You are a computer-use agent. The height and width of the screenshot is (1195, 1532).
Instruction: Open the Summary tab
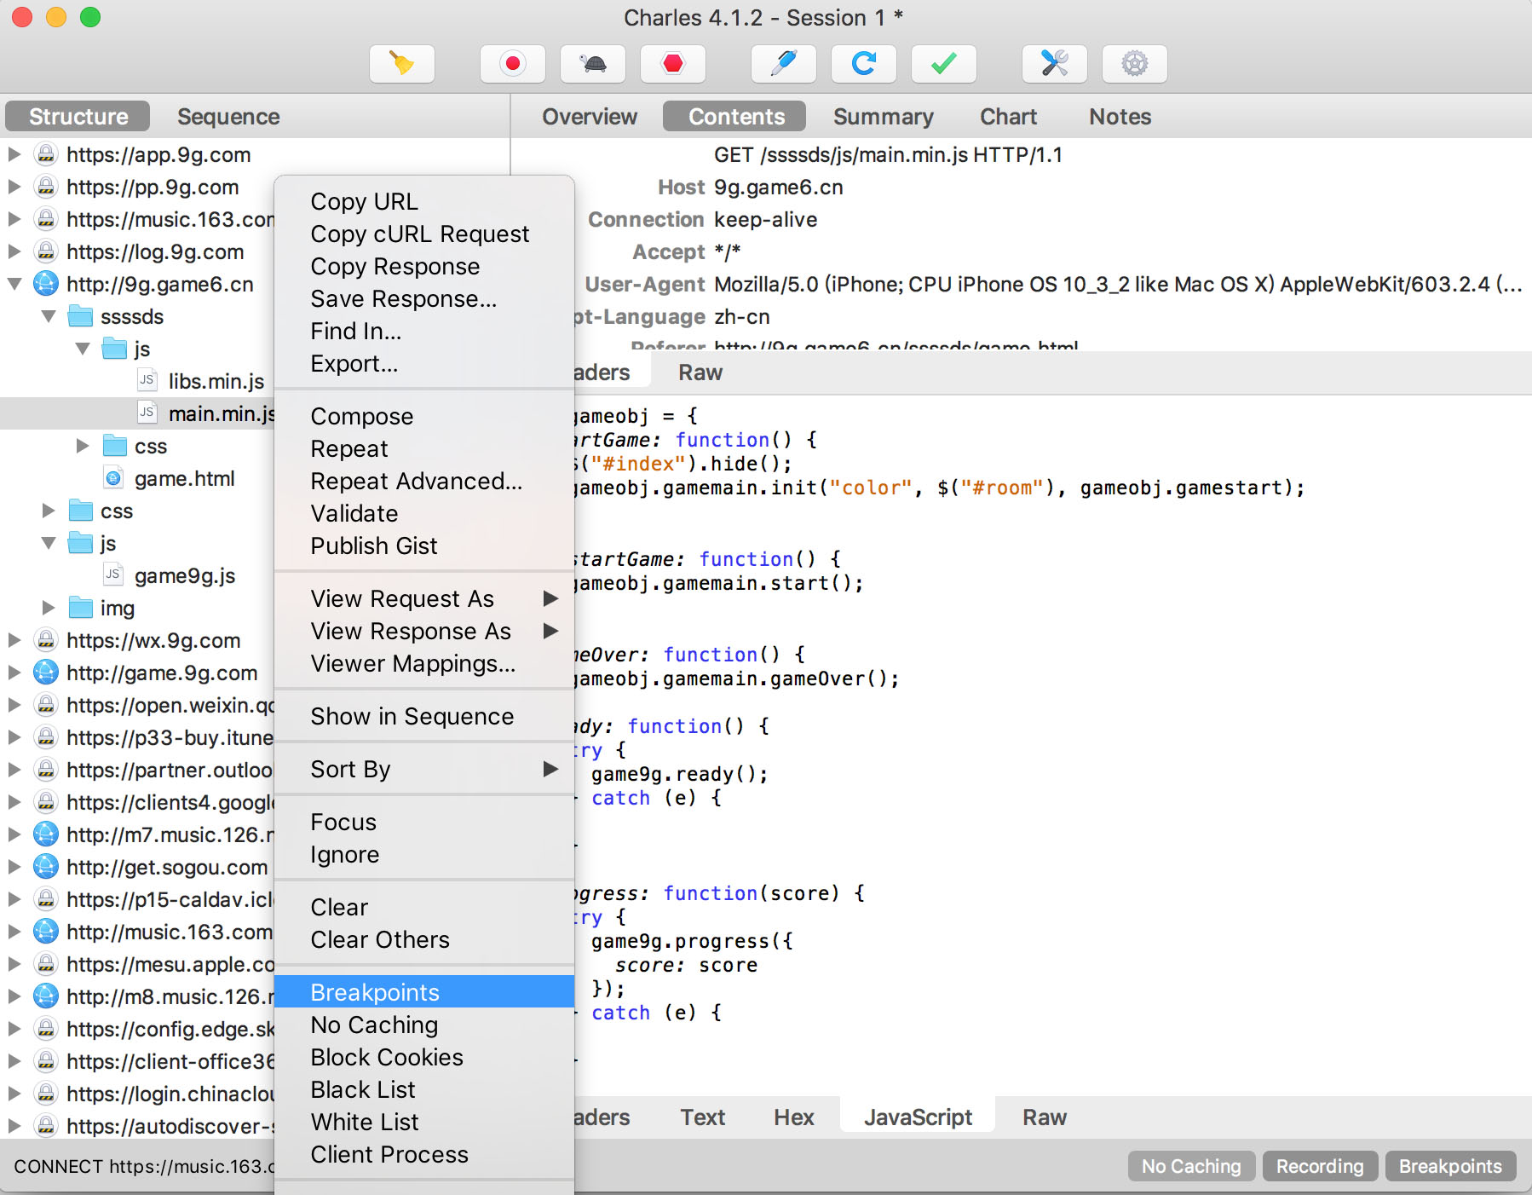tap(883, 117)
